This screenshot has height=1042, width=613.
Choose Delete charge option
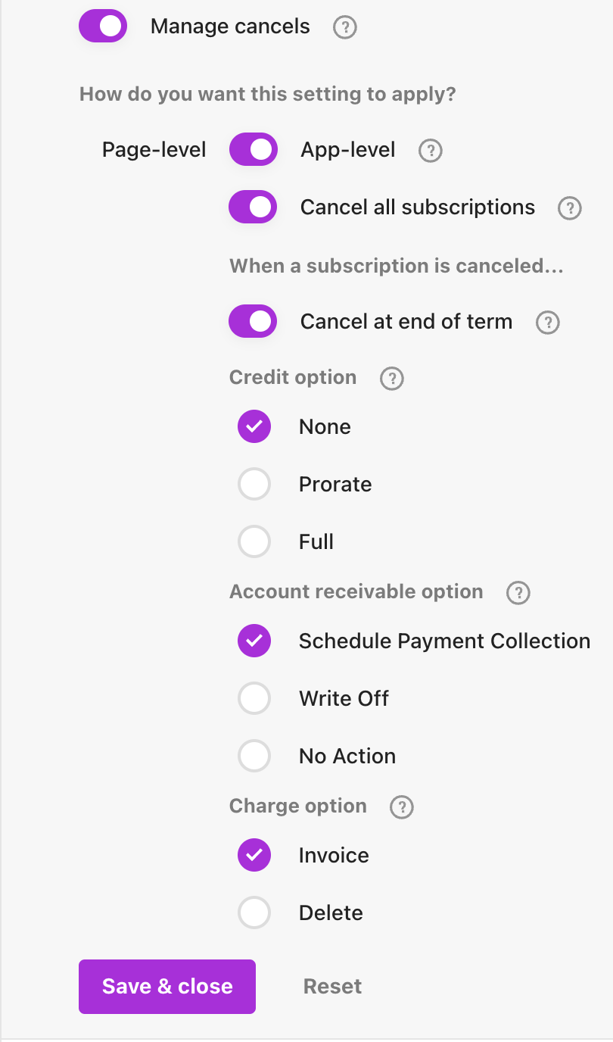[x=254, y=913]
